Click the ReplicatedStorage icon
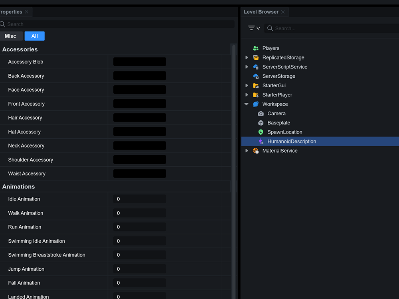Image resolution: width=399 pixels, height=299 pixels. point(256,57)
